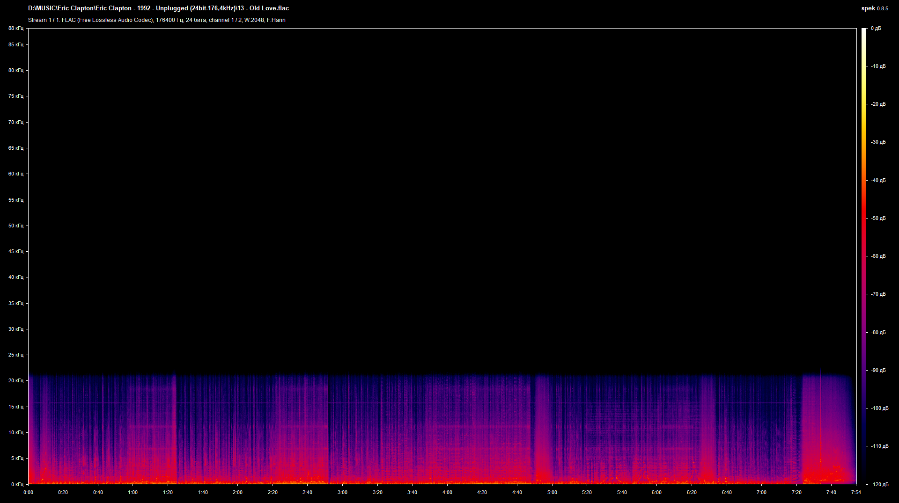Screen dimensions: 899x503
Task: Click the 88 kHz frequency axis label
Action: click(x=15, y=28)
